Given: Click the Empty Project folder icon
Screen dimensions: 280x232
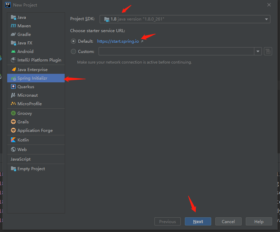Looking at the screenshot, I should (13, 168).
